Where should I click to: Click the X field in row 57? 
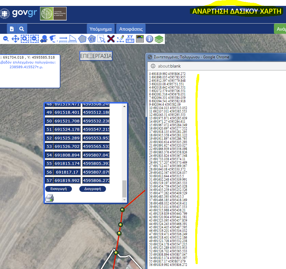tap(67, 180)
